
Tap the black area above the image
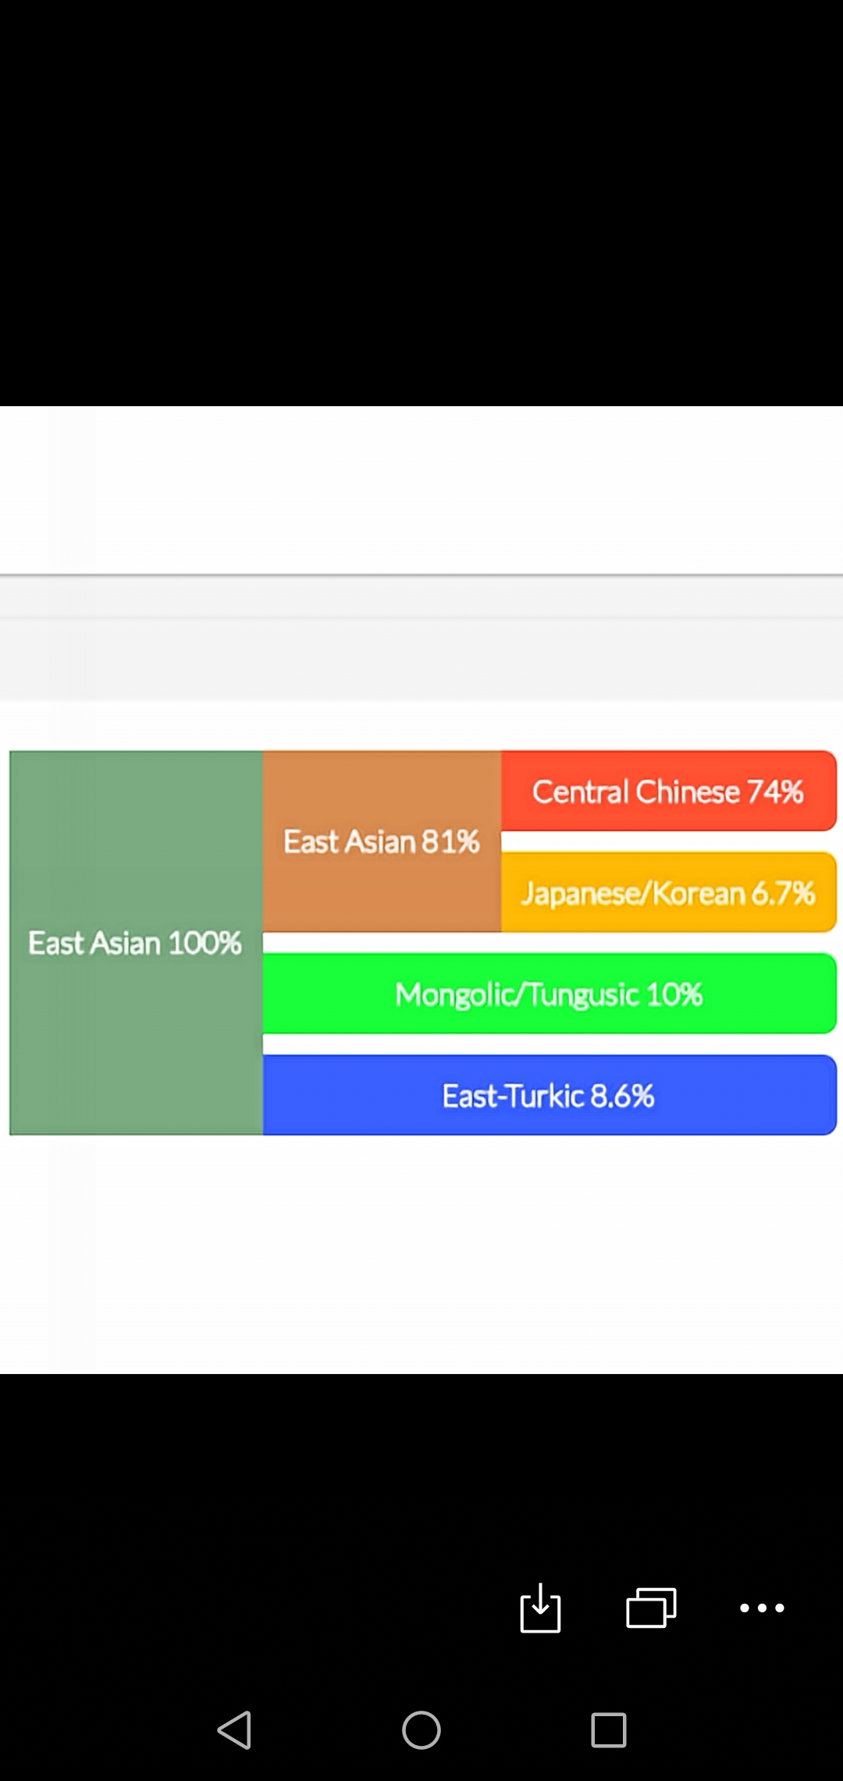point(421,203)
